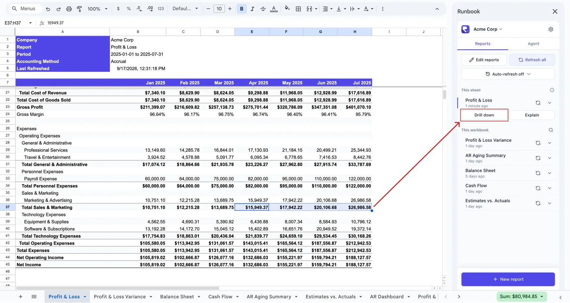Viewport: 570px width, 303px height.
Task: Open the borders tool
Action: point(298,9)
